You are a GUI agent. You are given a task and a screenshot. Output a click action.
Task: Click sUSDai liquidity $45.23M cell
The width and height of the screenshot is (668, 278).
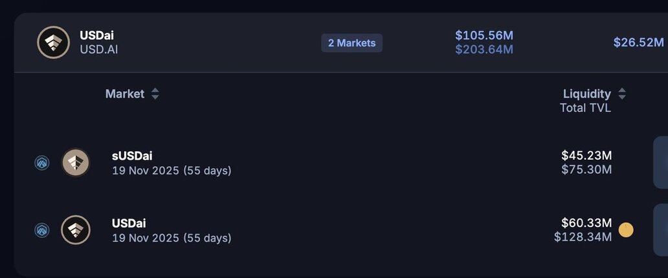586,155
